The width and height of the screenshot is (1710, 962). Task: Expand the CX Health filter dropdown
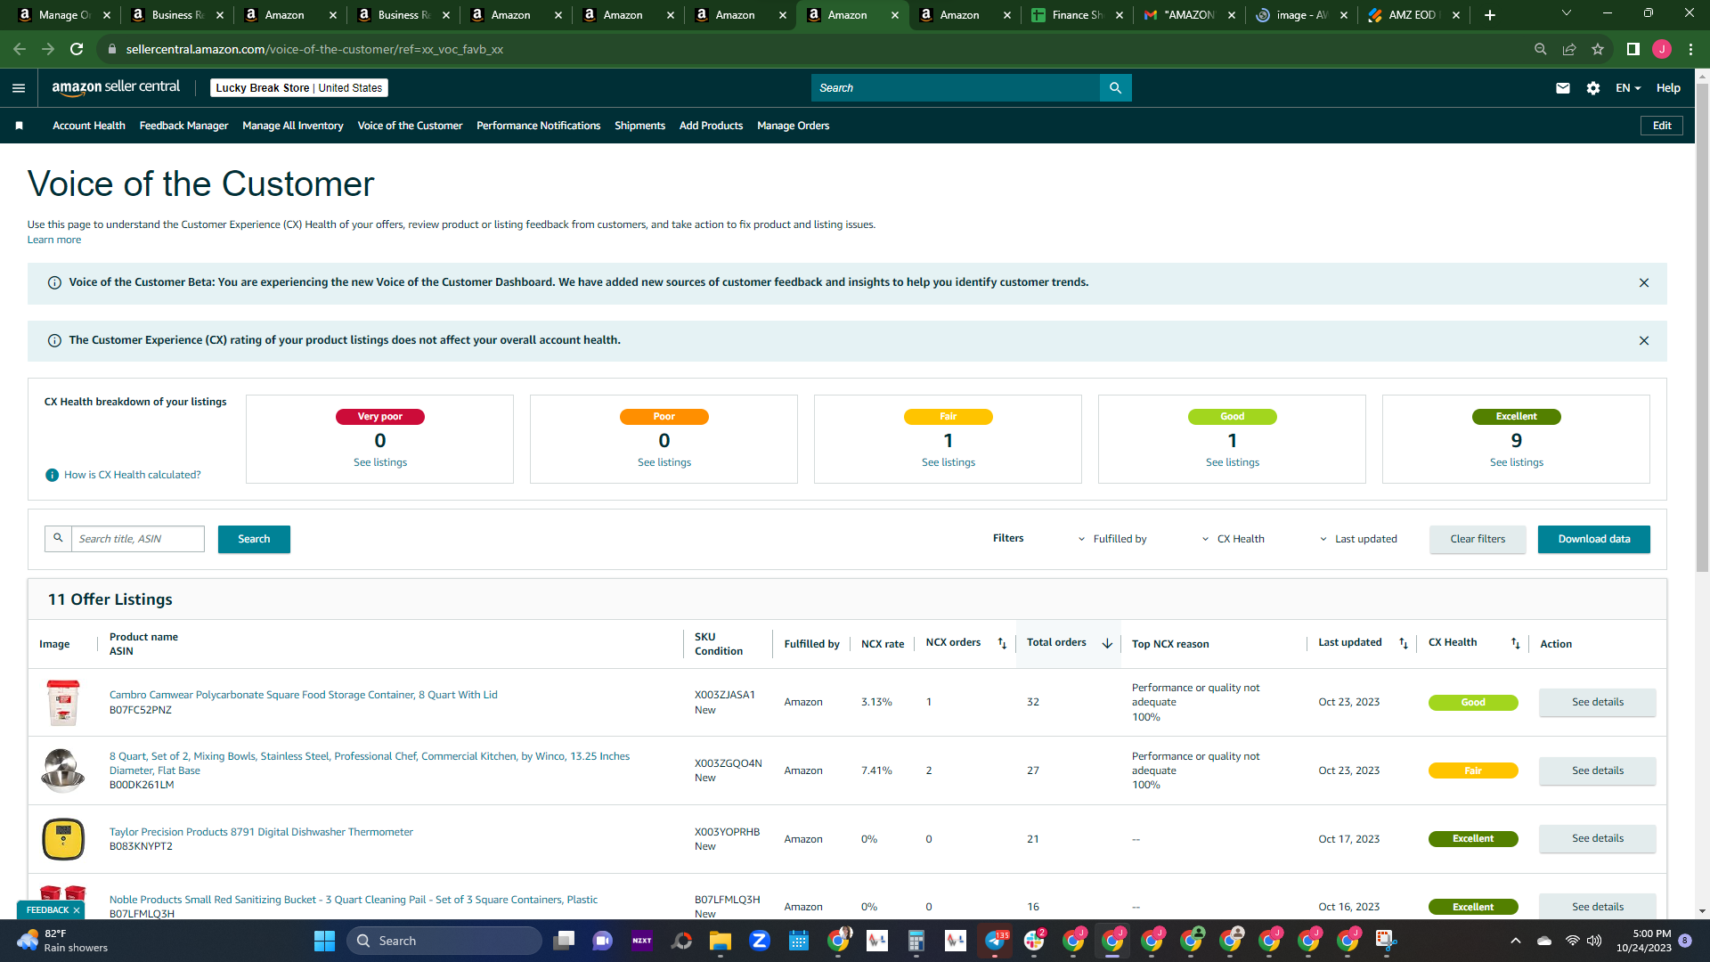coord(1234,539)
